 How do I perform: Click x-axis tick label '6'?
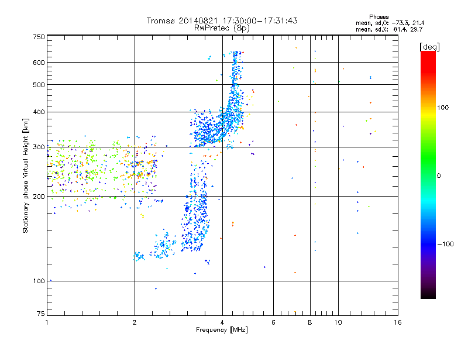point(273,322)
